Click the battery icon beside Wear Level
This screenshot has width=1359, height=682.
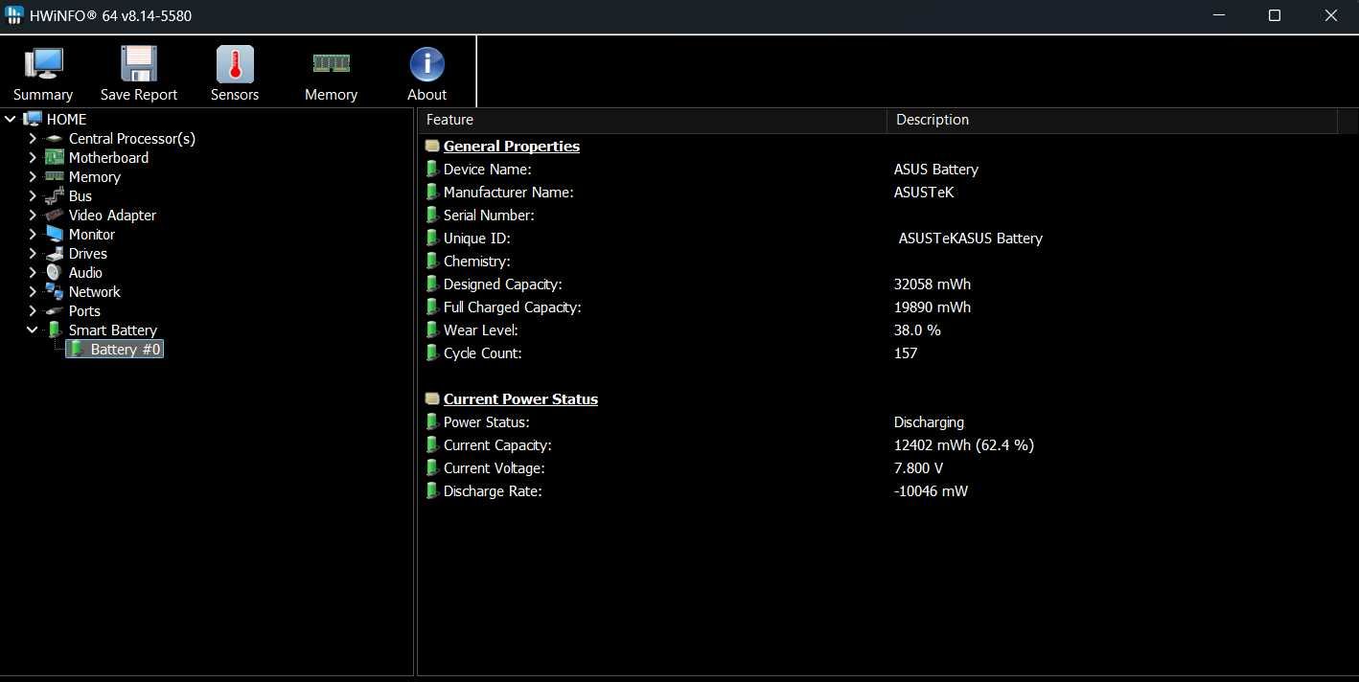pyautogui.click(x=432, y=330)
